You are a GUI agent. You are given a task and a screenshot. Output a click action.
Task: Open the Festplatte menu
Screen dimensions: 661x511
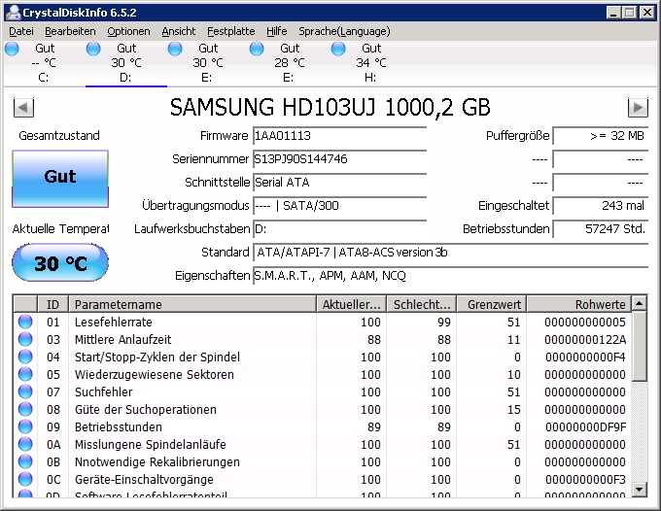click(x=231, y=32)
